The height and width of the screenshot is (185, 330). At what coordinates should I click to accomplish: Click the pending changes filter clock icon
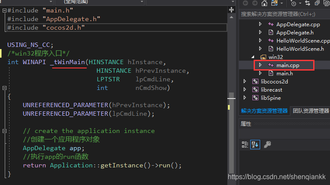[x=293, y=3]
